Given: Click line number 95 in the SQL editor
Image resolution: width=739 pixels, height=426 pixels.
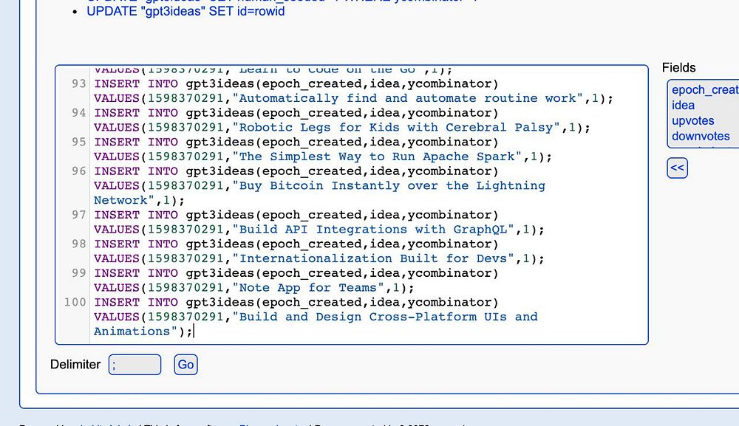Looking at the screenshot, I should tap(79, 142).
